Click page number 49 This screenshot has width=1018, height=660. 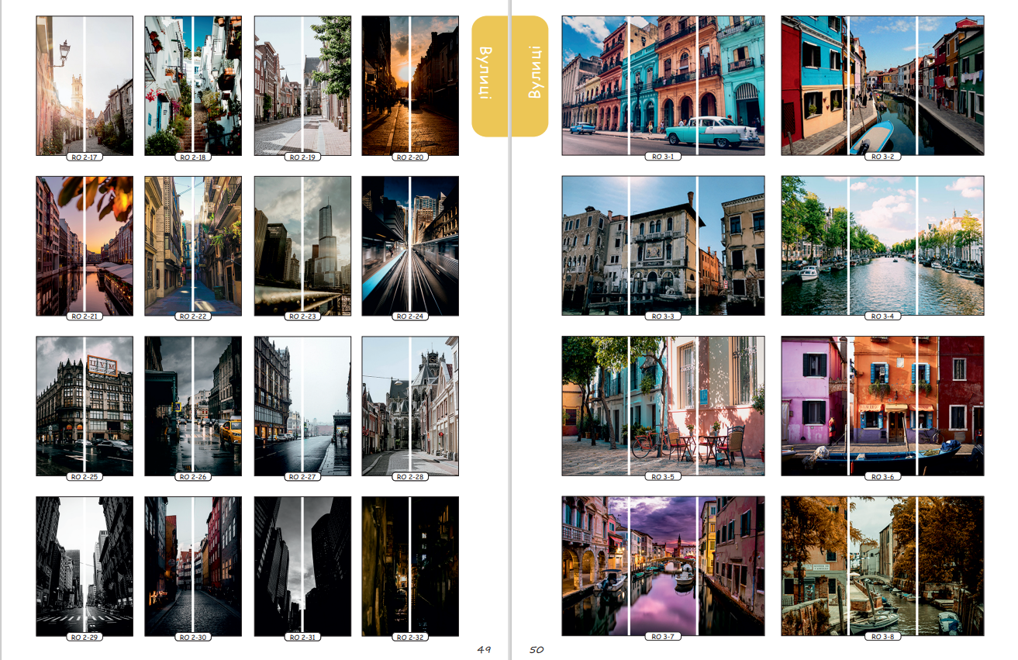484,650
